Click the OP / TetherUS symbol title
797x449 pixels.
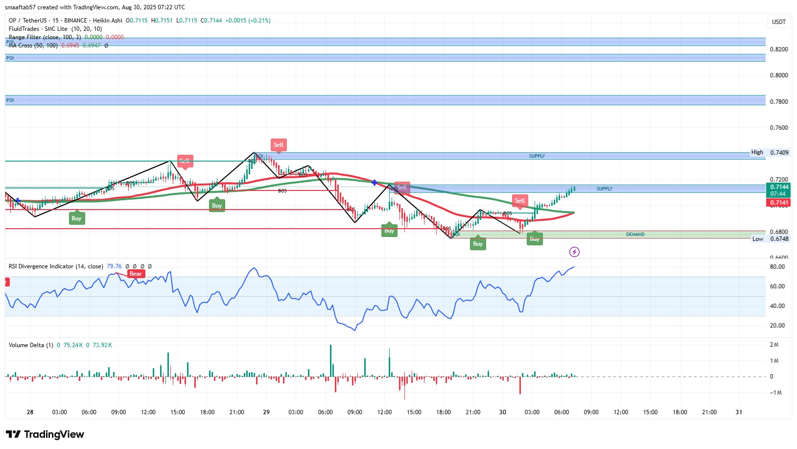[28, 21]
